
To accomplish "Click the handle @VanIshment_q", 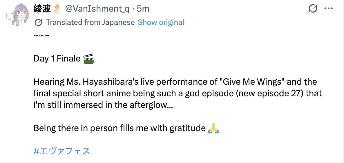I will click(97, 9).
